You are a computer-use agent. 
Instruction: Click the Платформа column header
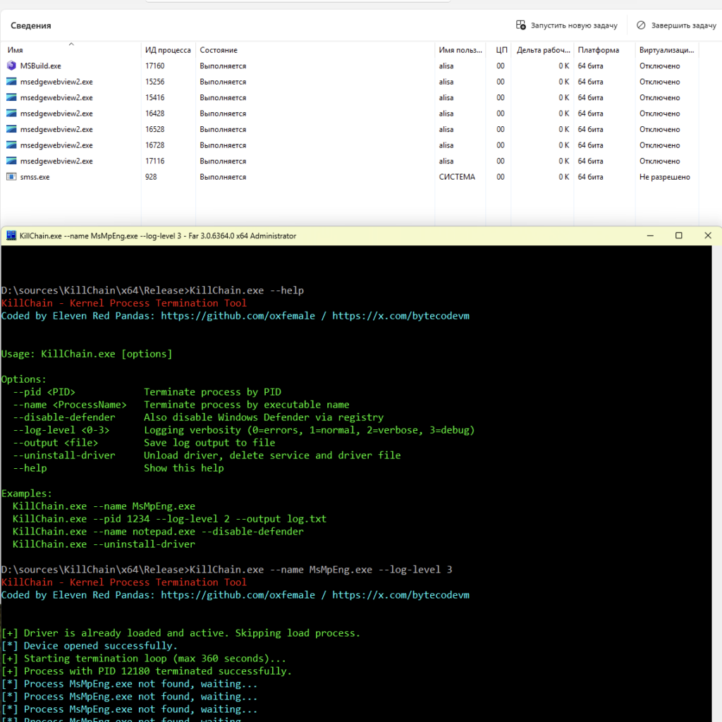pyautogui.click(x=598, y=50)
